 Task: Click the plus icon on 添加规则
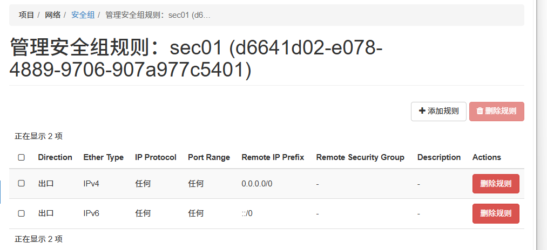(x=422, y=111)
